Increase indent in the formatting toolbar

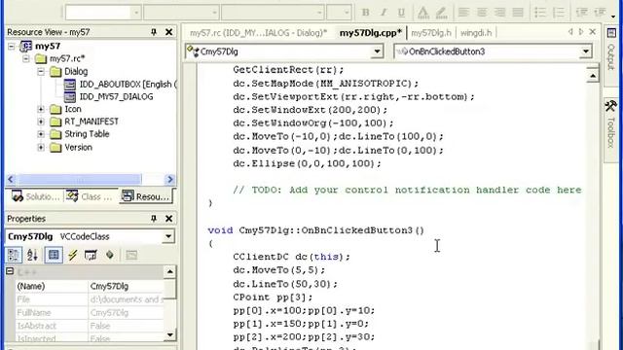coord(600,13)
